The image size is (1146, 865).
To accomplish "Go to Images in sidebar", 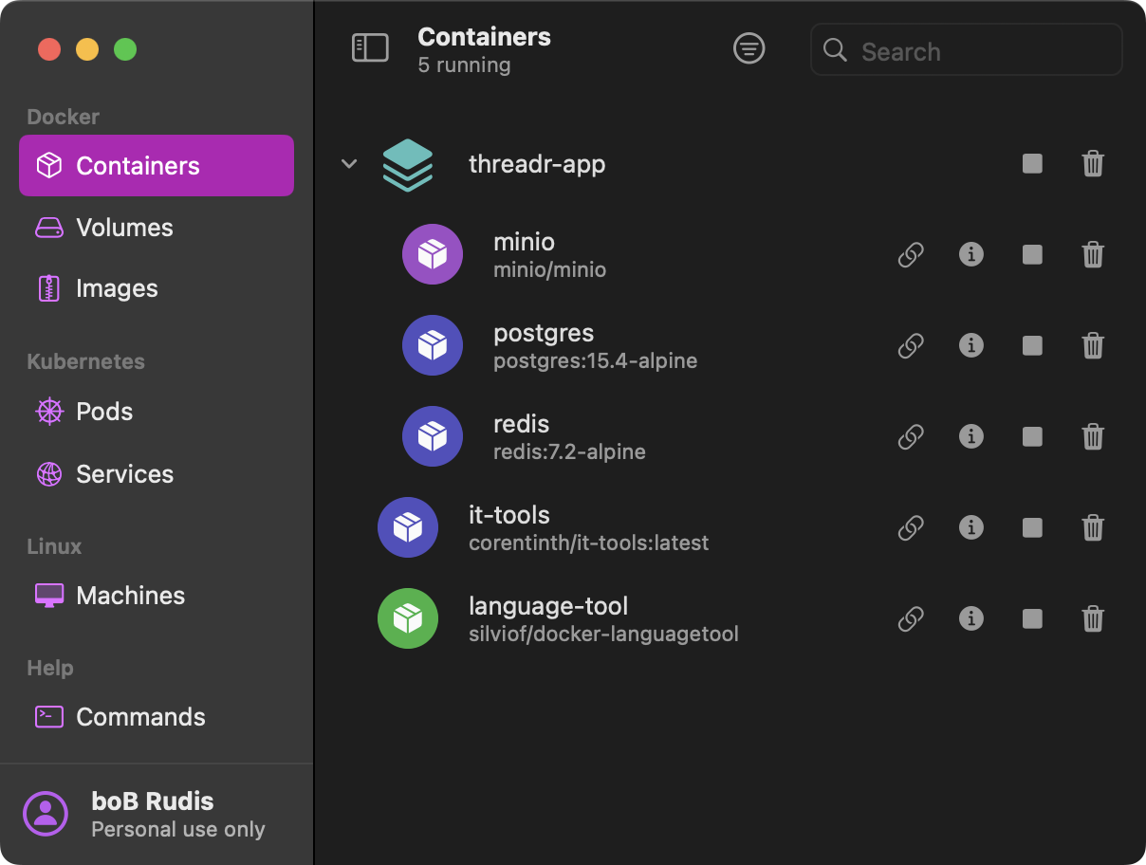I will coord(116,288).
